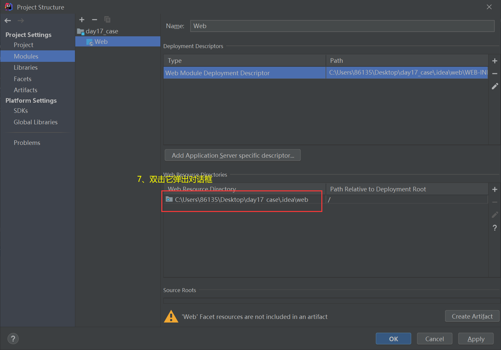This screenshot has height=350, width=501.
Task: Click the Create Artifact button
Action: [x=472, y=316]
